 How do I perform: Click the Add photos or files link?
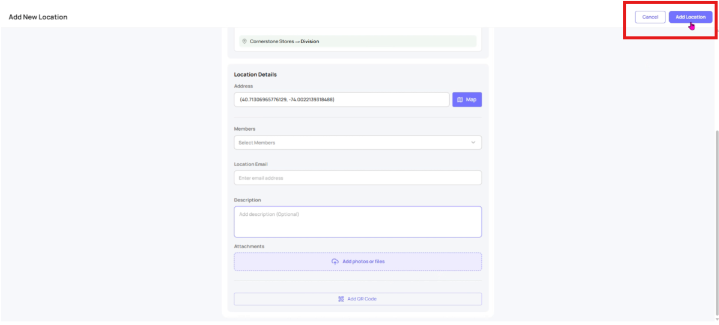pyautogui.click(x=363, y=261)
